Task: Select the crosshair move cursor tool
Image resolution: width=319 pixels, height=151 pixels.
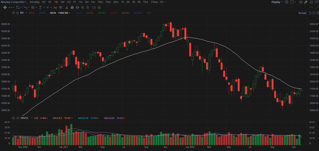Action: click(x=4, y=8)
